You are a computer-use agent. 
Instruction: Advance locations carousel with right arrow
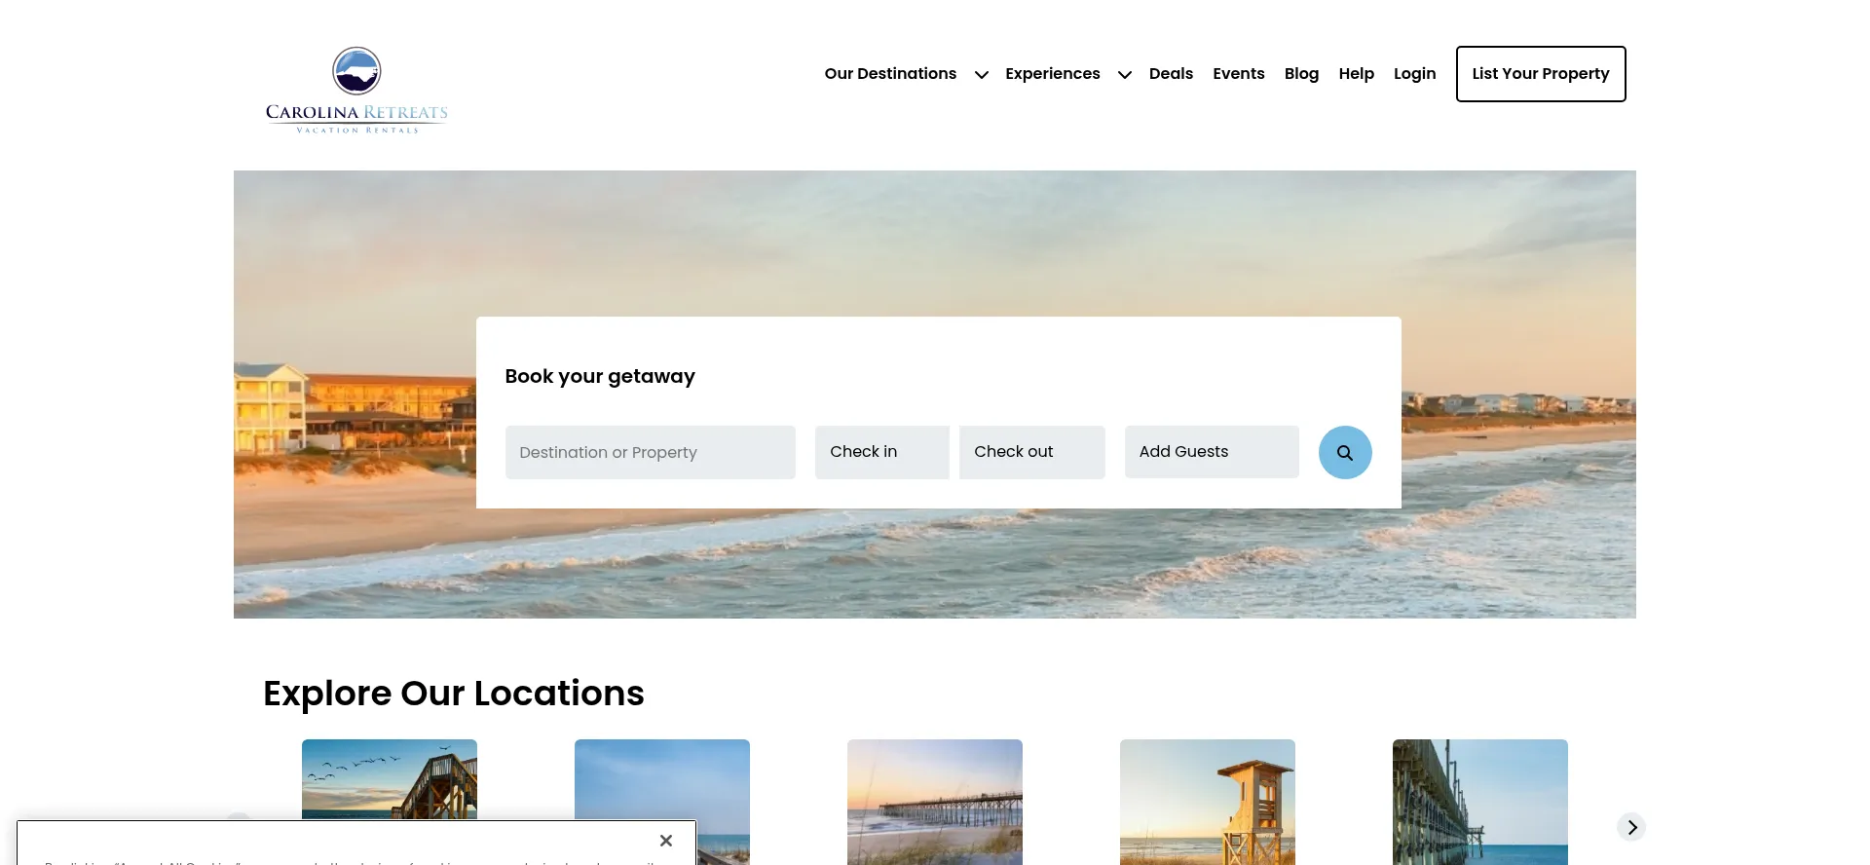pyautogui.click(x=1631, y=827)
